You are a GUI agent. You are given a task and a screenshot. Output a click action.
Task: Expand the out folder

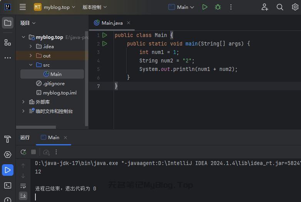pyautogui.click(x=31, y=56)
